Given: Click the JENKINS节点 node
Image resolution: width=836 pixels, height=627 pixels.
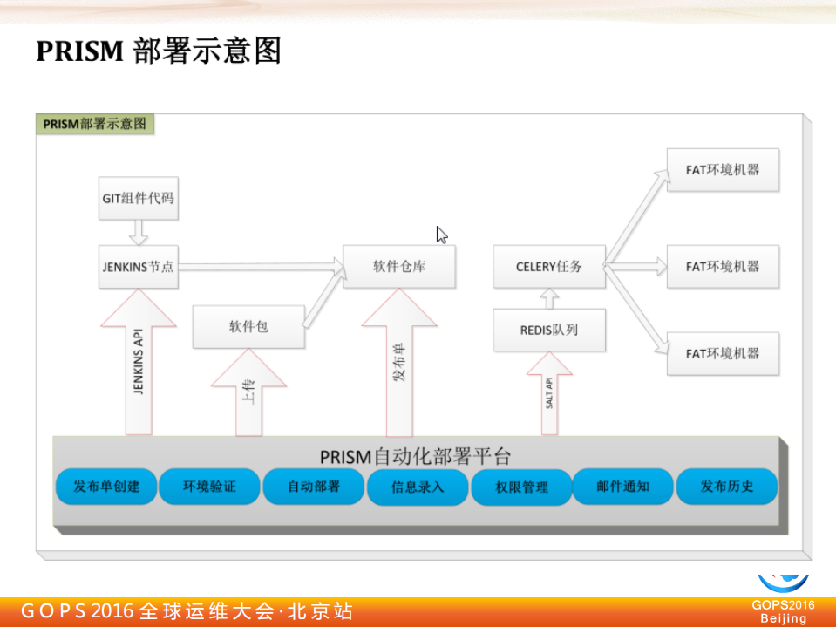Looking at the screenshot, I should 137,267.
